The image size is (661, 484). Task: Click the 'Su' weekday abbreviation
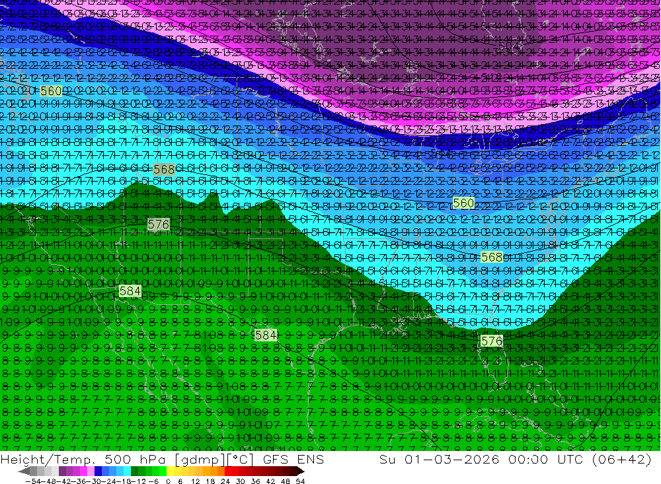pos(387,460)
